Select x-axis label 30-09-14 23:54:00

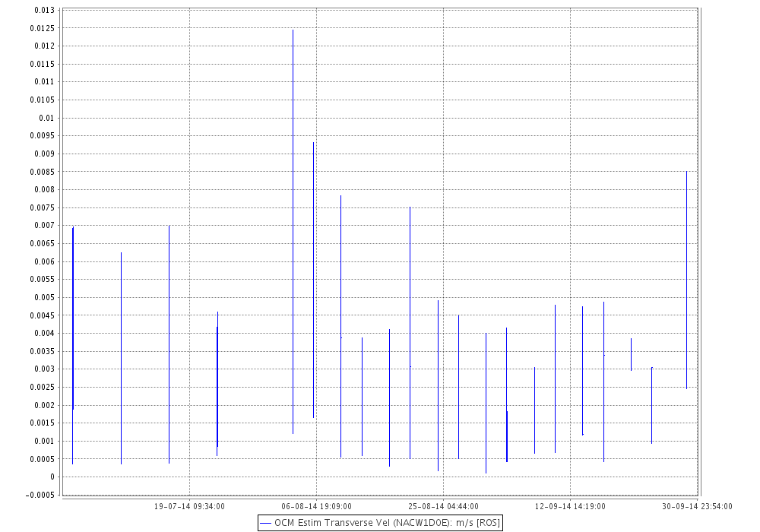pyautogui.click(x=697, y=506)
